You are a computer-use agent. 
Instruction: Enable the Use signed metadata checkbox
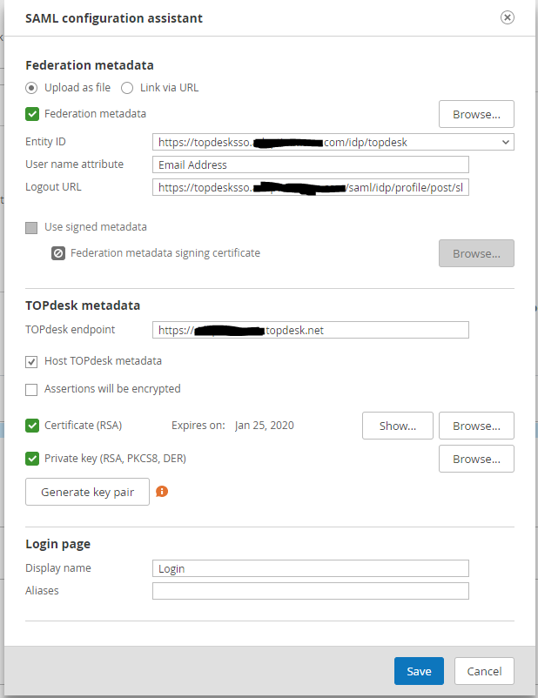30,227
